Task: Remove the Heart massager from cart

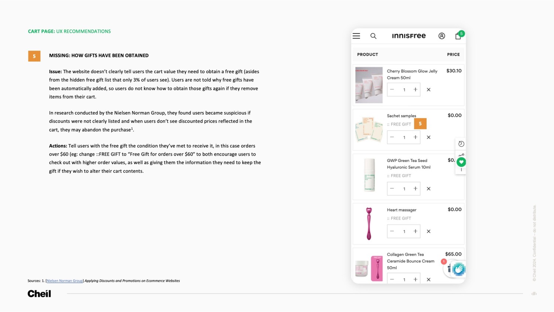Action: coord(428,231)
